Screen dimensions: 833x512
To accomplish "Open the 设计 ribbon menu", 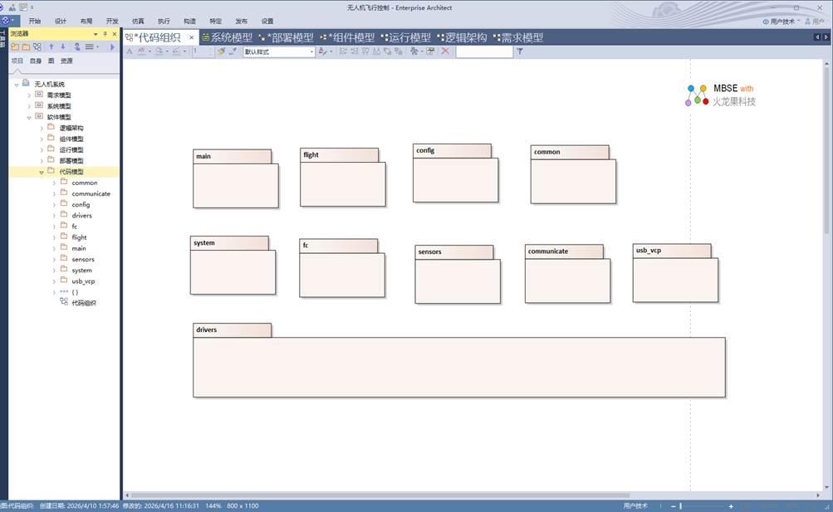I will pyautogui.click(x=61, y=21).
